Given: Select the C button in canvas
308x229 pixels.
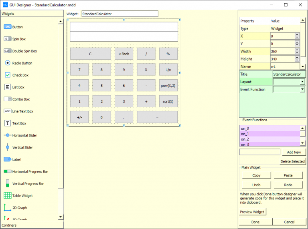Looking at the screenshot, I should click(x=90, y=54).
